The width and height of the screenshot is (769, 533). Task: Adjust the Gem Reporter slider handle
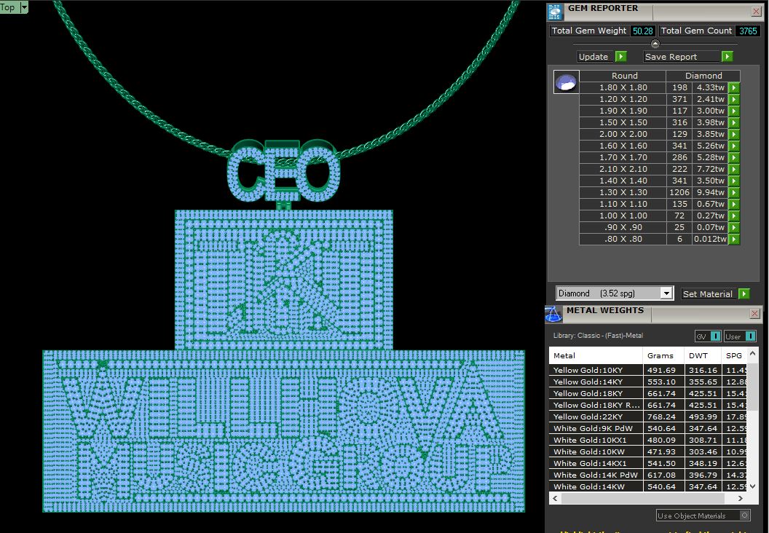[655, 44]
